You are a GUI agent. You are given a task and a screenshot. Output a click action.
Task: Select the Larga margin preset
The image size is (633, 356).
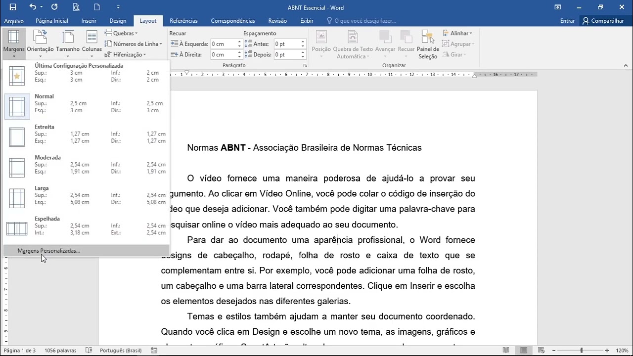pos(86,198)
